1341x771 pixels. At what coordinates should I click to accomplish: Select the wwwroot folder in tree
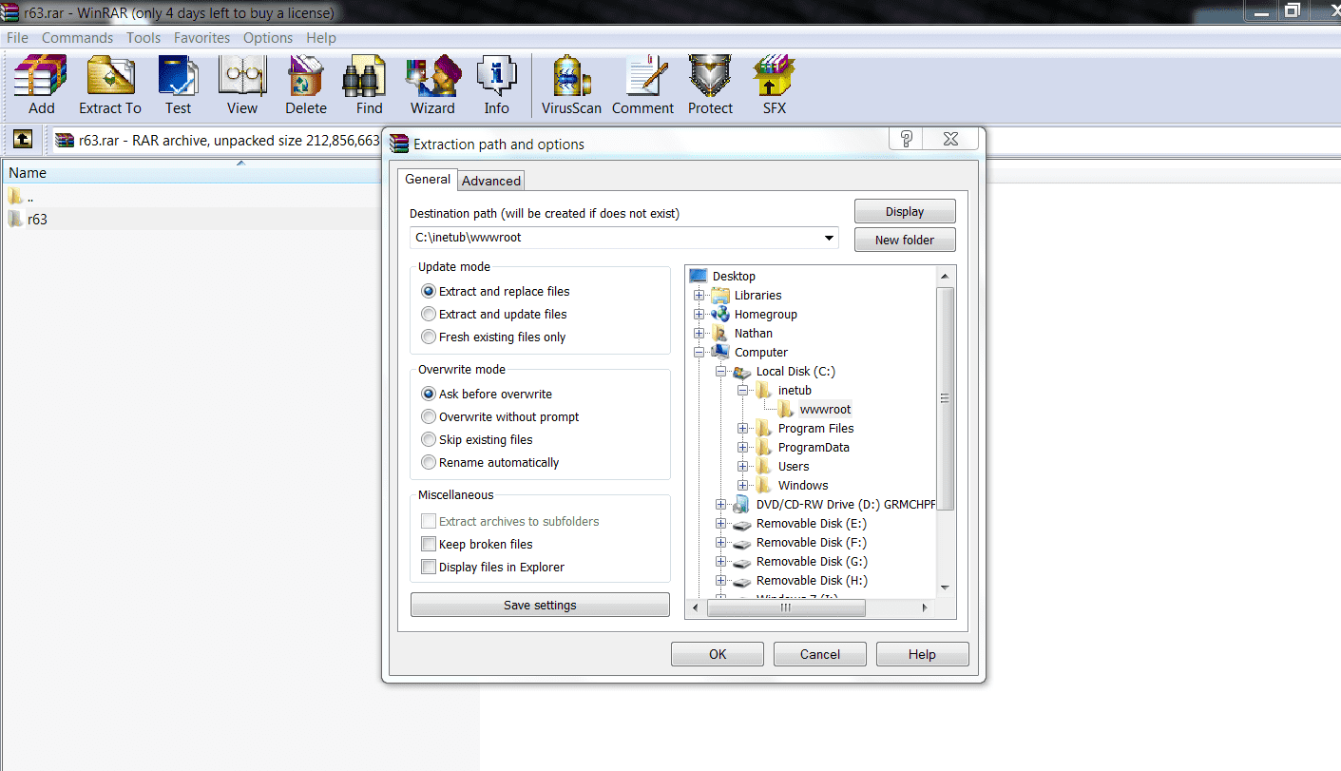(x=815, y=409)
